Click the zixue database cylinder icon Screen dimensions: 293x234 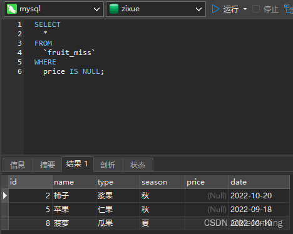pyautogui.click(x=114, y=9)
